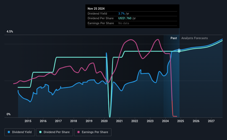Click the 2020 label on the x-axis

104,121
